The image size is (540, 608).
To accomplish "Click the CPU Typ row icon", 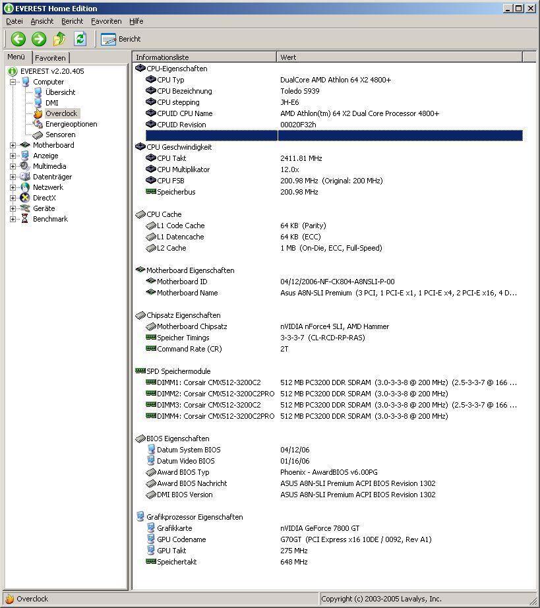I will [151, 80].
